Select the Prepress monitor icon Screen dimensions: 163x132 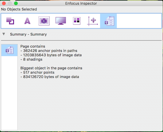tap(61, 21)
